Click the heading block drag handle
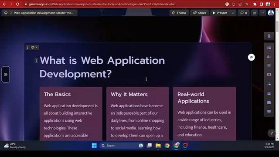Image resolution: width=279 pixels, height=157 pixels. pos(36,61)
